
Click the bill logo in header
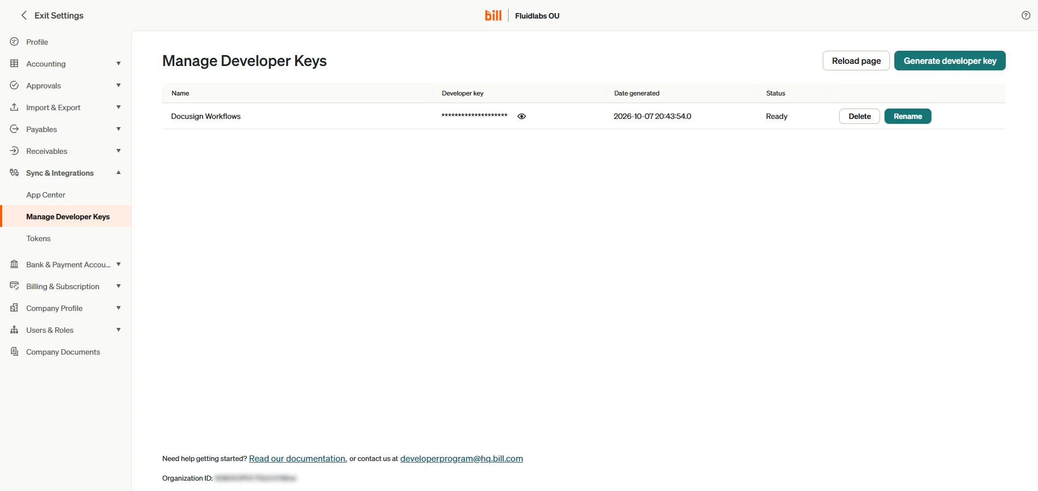[x=493, y=15]
